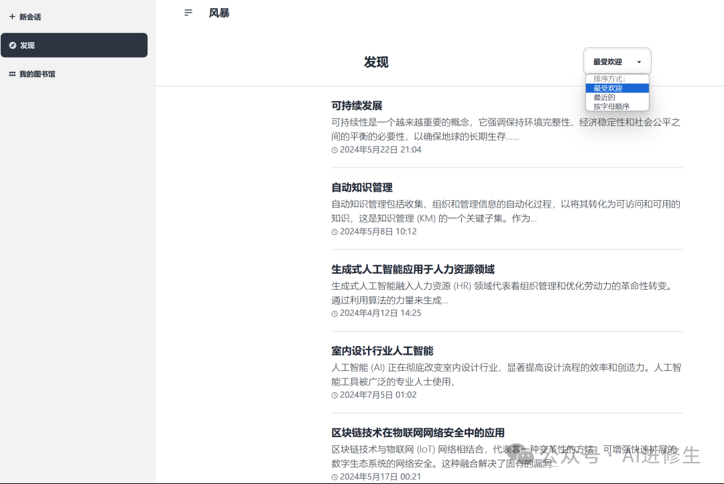Select the 发现 sidebar item

tap(74, 45)
